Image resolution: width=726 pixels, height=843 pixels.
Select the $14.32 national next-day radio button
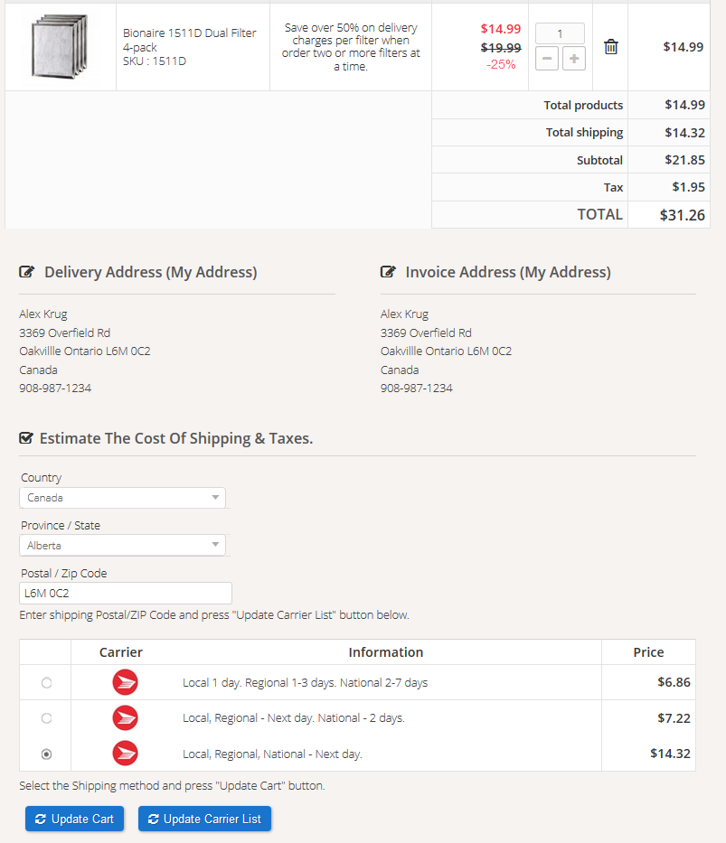click(46, 754)
